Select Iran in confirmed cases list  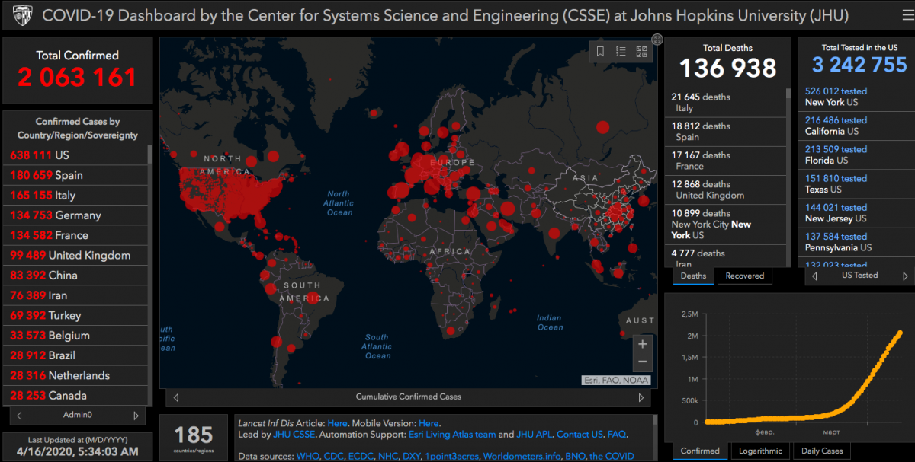pyautogui.click(x=75, y=295)
